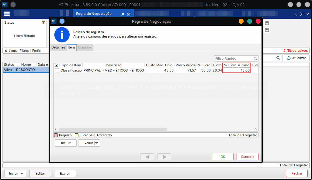This screenshot has height=180, width=312.
Task: Click the blue circle button in dialog title bar
Action: click(x=62, y=21)
